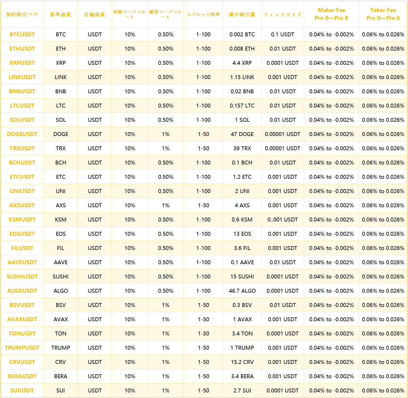Open the XRPUSDT pair cell
Viewport: 408px width, 398px height.
tap(22, 63)
